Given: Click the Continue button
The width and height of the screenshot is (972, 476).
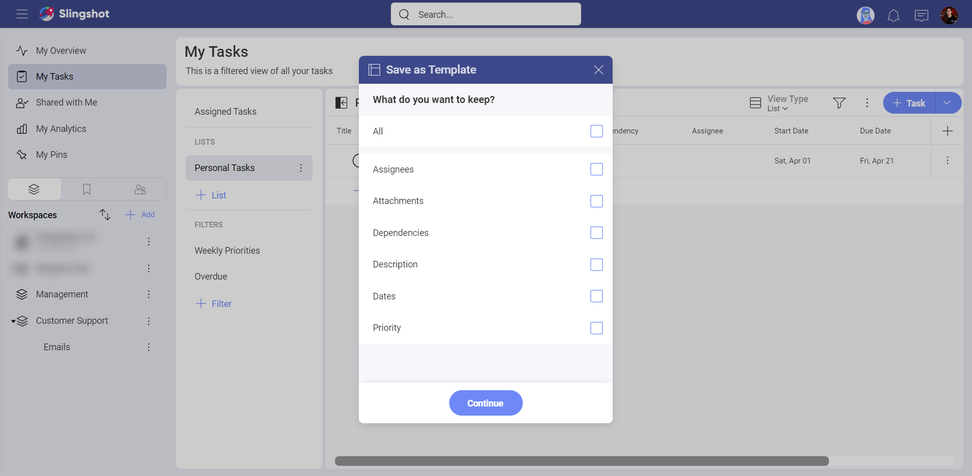Looking at the screenshot, I should (485, 402).
